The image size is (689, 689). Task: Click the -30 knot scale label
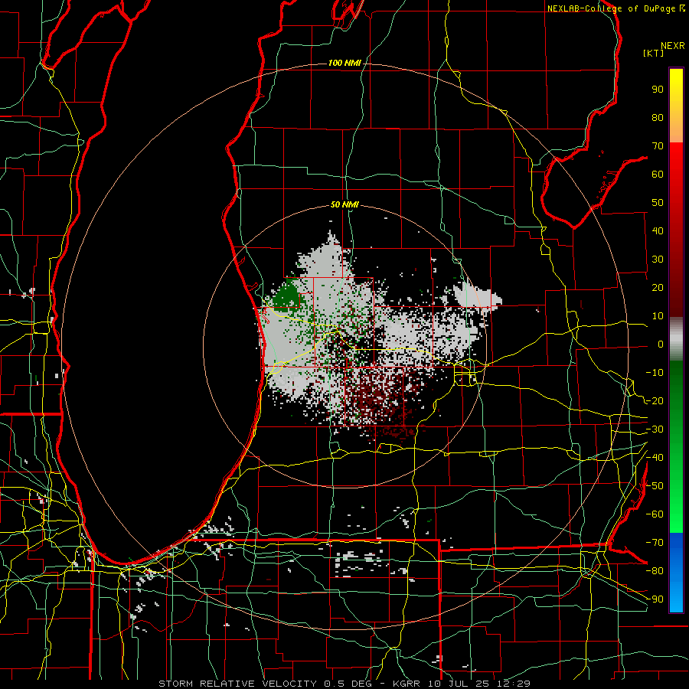[655, 429]
